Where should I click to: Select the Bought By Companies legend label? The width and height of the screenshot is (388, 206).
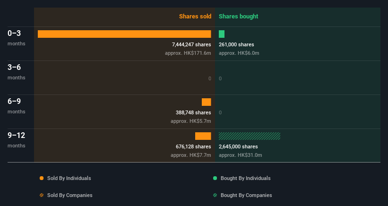click(x=246, y=195)
